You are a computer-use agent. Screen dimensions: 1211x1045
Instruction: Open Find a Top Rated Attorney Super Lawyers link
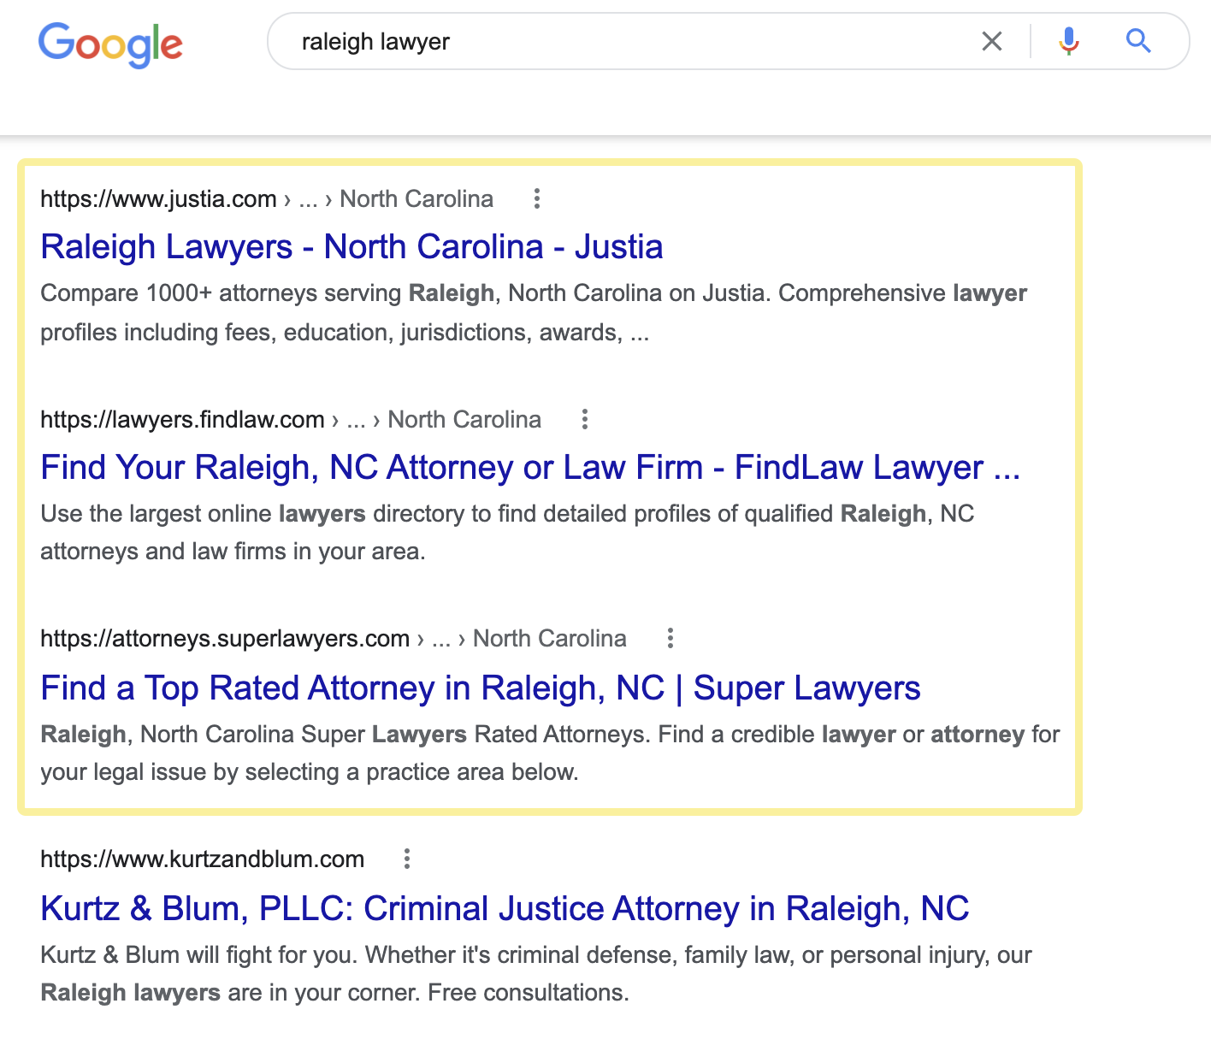click(480, 688)
